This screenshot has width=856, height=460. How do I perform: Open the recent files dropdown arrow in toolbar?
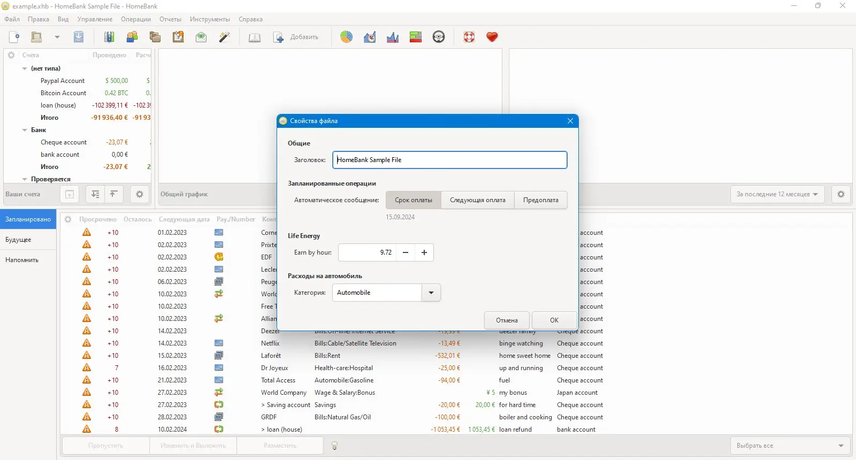point(57,37)
